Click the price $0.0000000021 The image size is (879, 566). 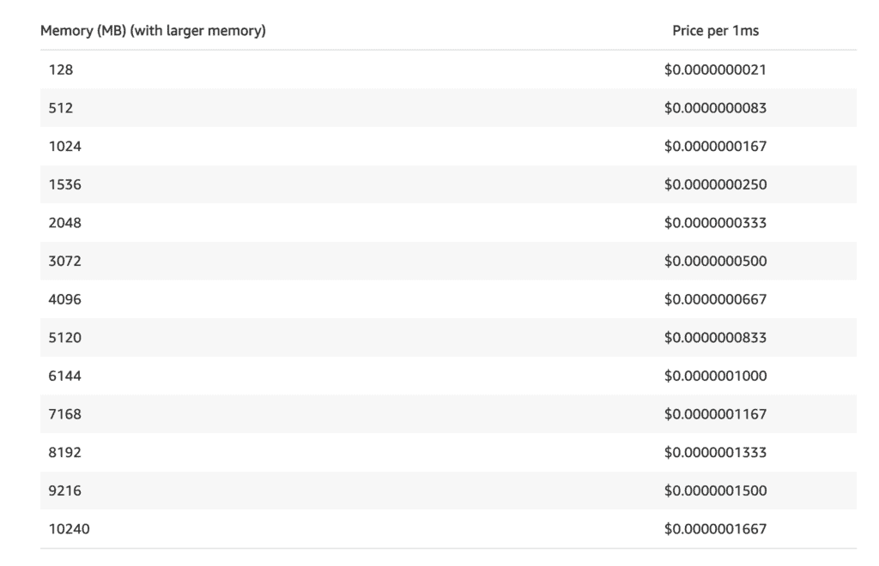point(715,70)
